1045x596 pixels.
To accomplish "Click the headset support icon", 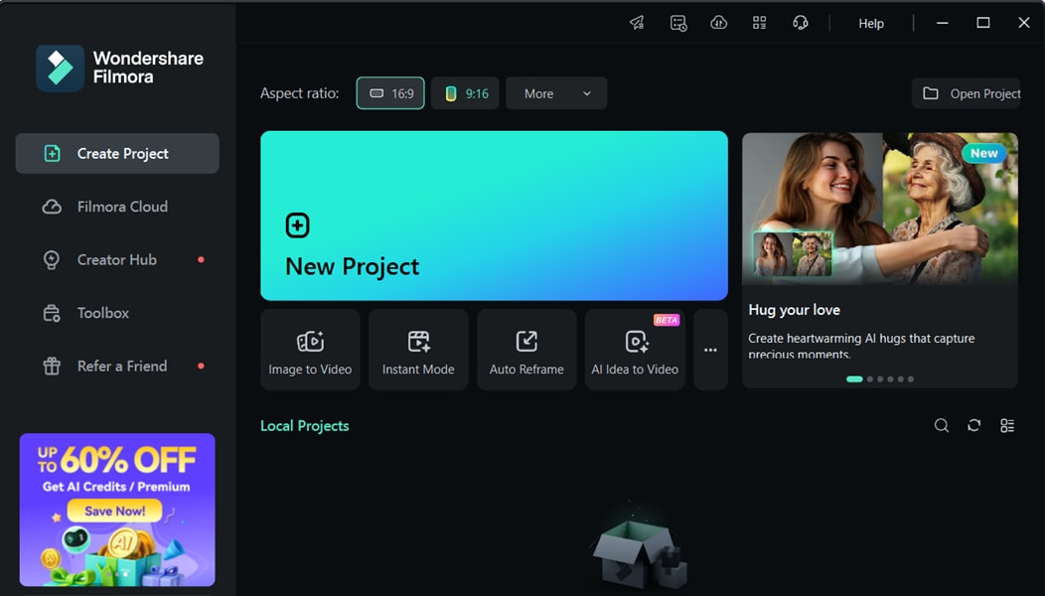I will 801,23.
